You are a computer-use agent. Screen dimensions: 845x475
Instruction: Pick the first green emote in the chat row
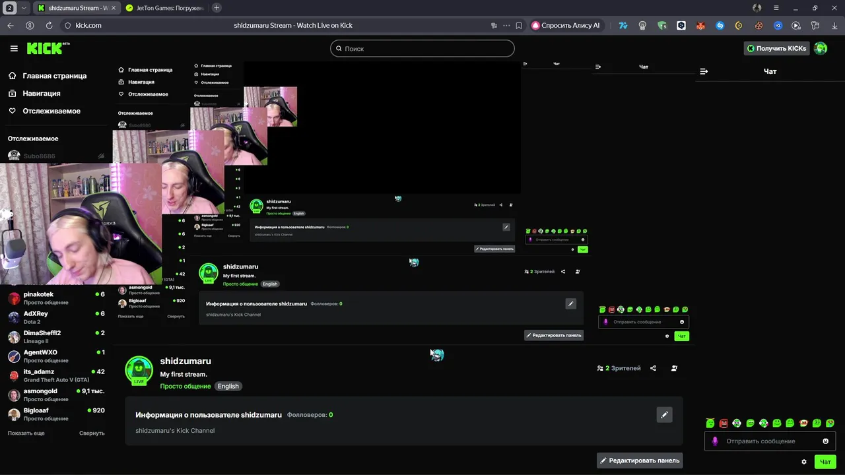click(710, 423)
